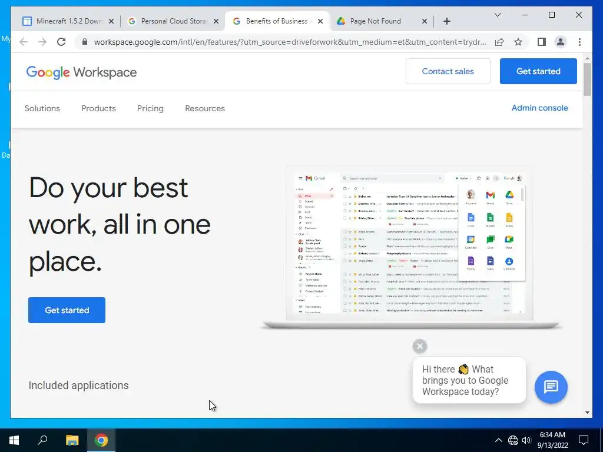Click the Contact sales button

point(448,71)
